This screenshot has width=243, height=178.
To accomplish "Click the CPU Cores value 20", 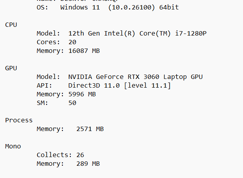I will [x=72, y=42].
